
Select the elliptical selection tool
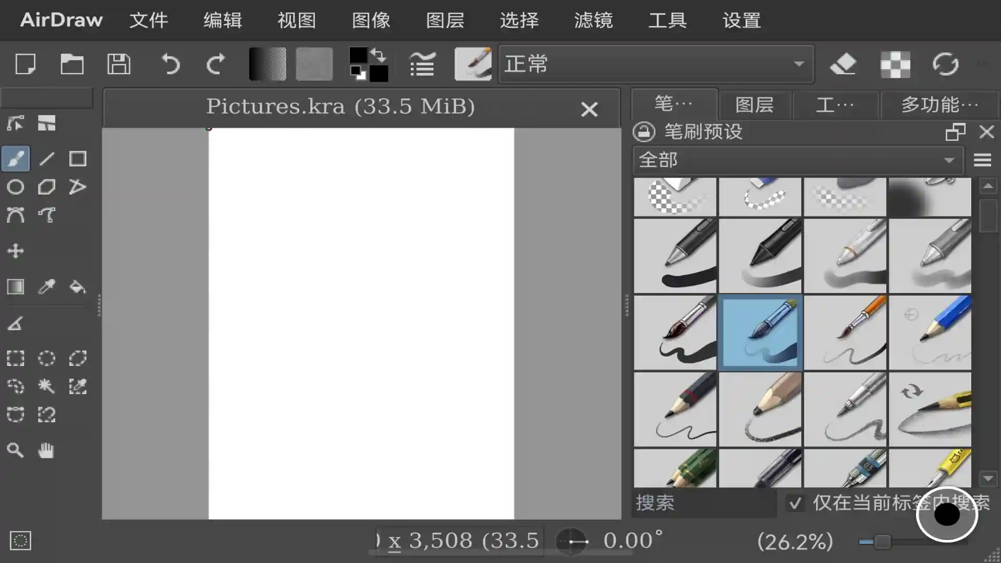pos(47,358)
